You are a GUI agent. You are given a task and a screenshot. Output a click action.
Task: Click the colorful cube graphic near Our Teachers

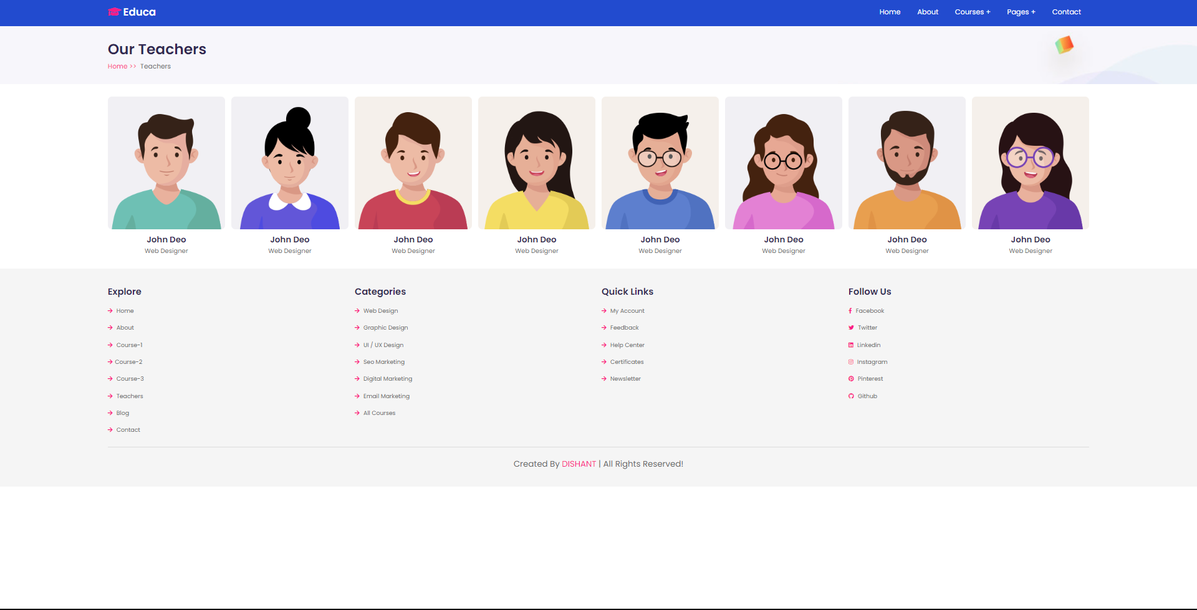[x=1063, y=45]
